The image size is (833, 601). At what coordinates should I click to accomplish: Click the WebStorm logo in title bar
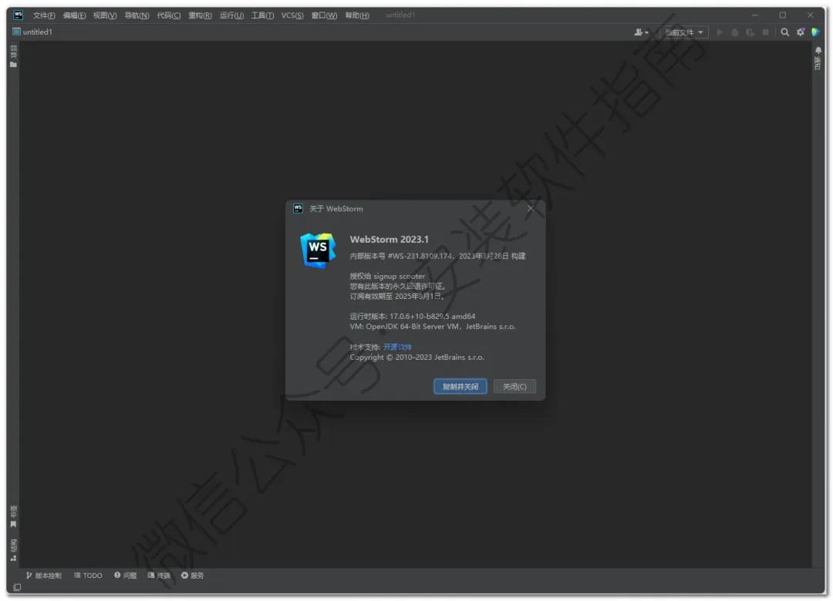18,15
